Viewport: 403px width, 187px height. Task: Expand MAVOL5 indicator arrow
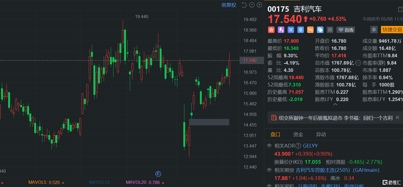63,182
